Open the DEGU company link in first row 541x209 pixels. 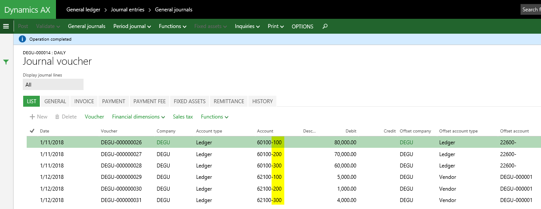pyautogui.click(x=163, y=142)
